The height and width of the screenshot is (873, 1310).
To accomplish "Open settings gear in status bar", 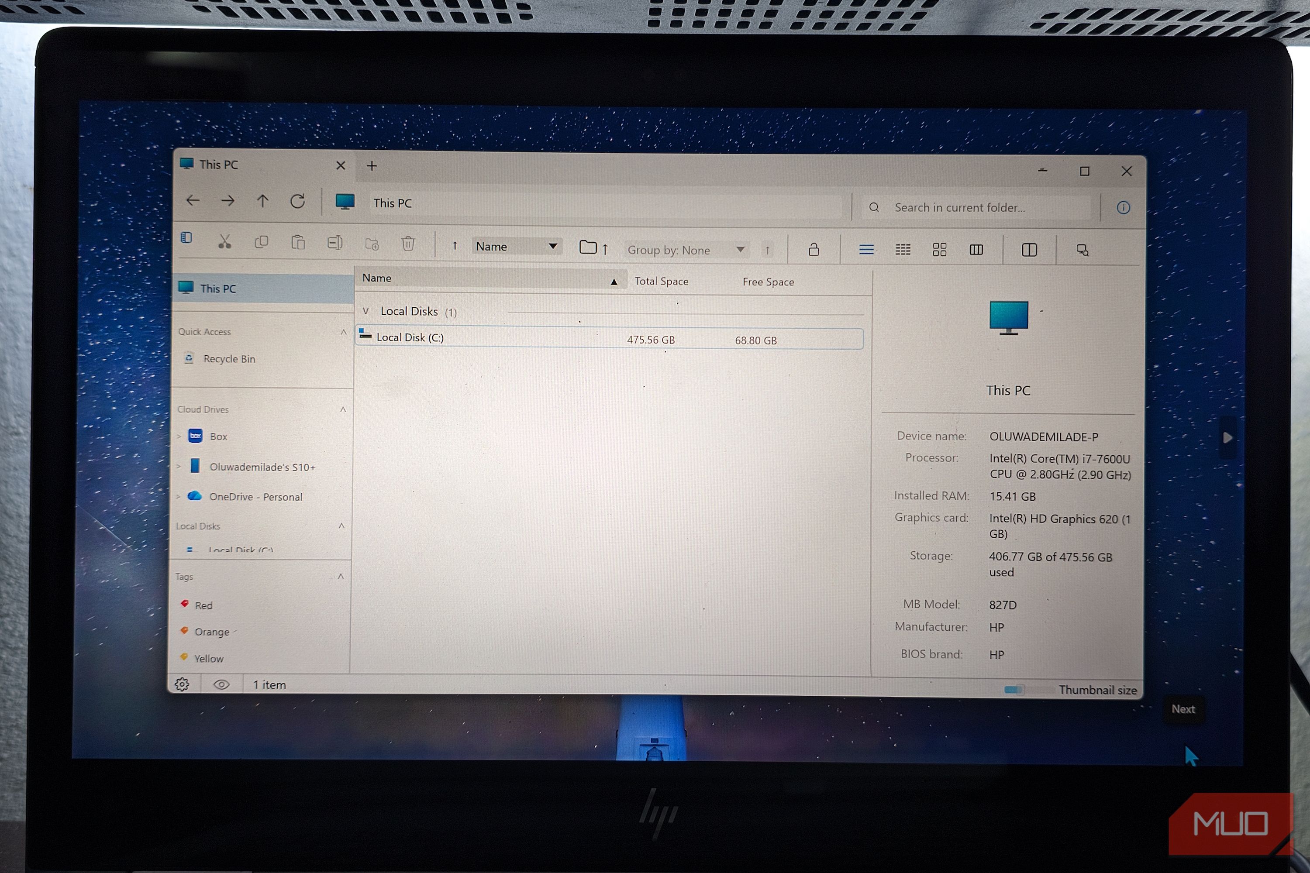I will point(182,684).
